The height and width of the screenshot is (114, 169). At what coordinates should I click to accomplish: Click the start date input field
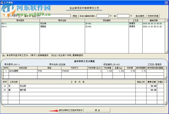coord(103,16)
